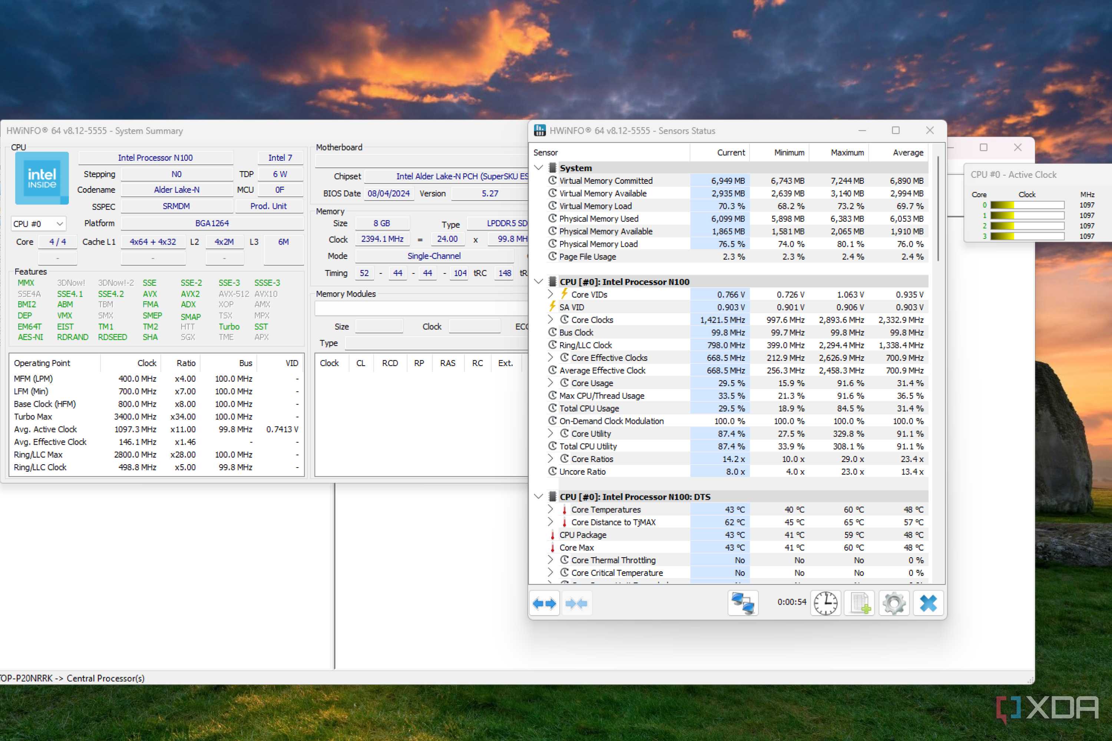The width and height of the screenshot is (1112, 741).
Task: Expand the Core Utility row
Action: [550, 433]
